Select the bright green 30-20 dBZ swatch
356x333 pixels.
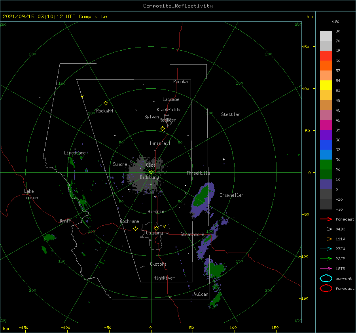(x=326, y=165)
